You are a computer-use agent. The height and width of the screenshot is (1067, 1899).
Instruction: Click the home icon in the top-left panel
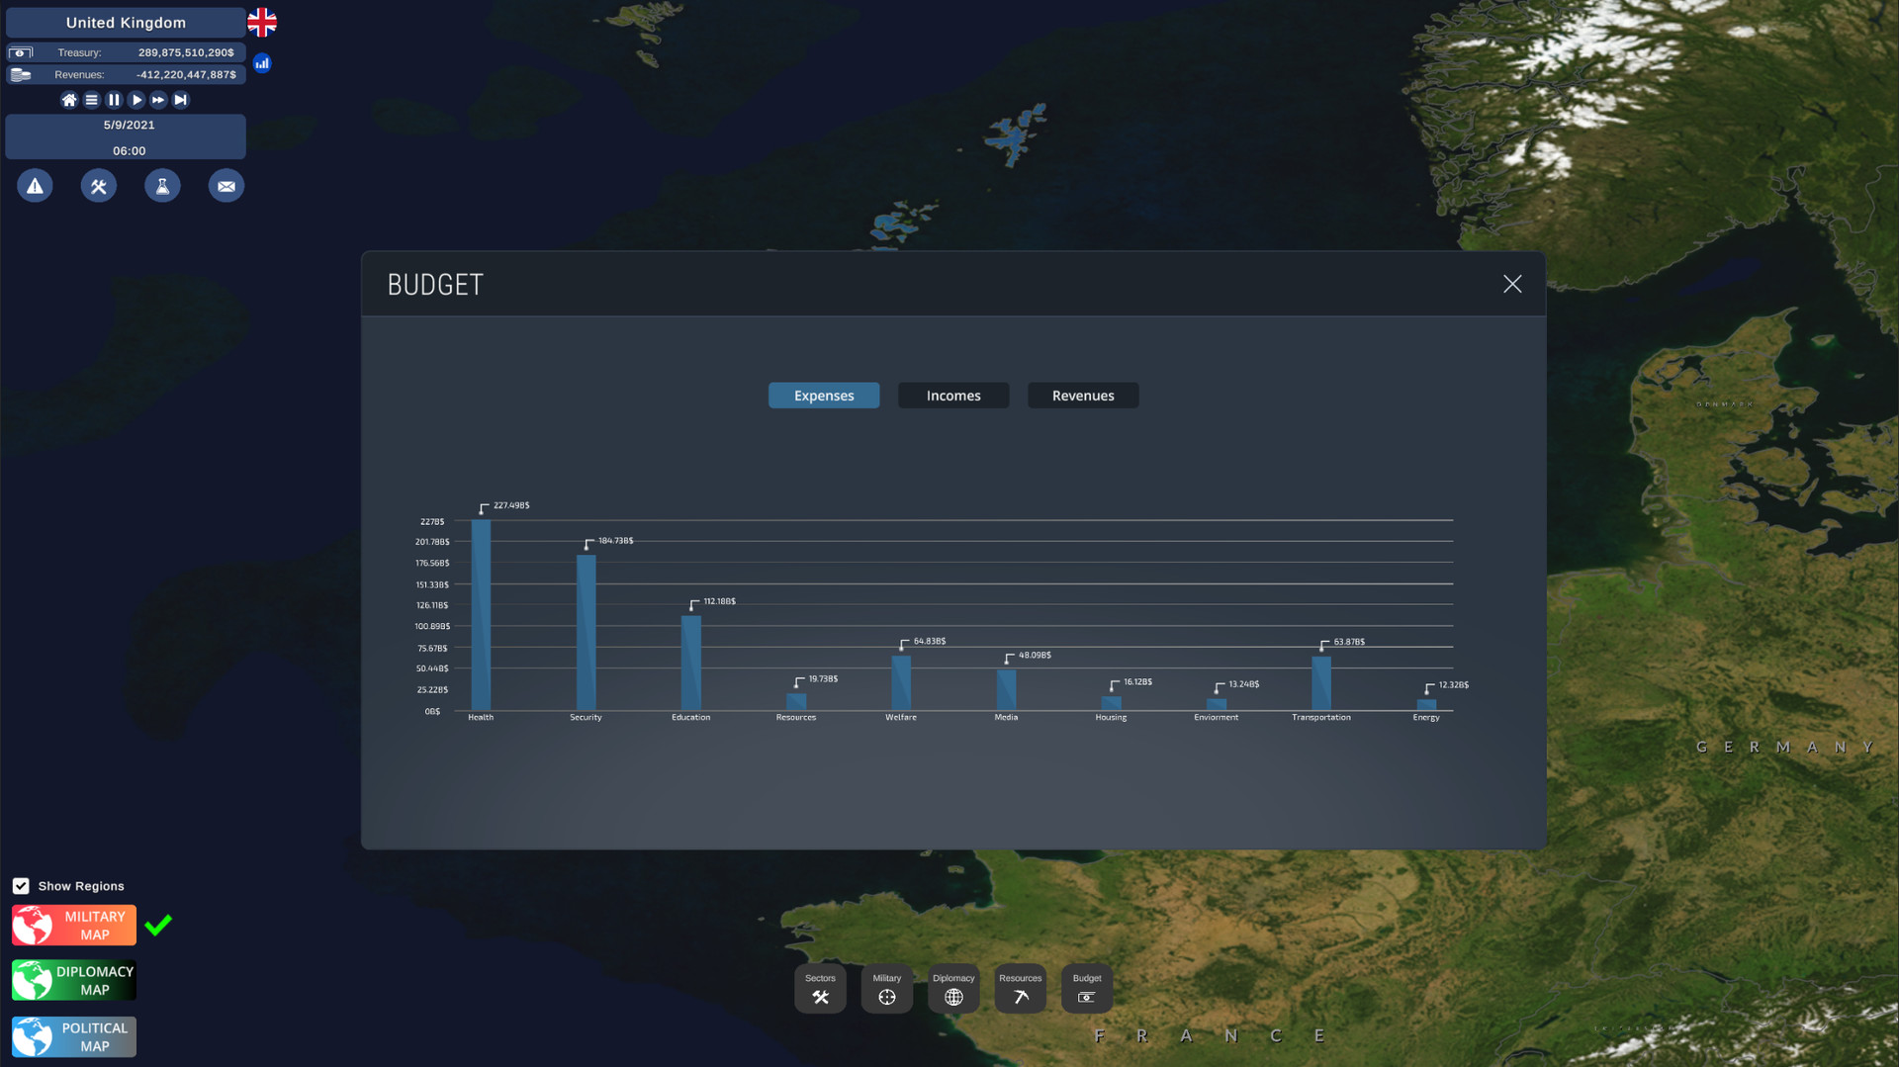click(69, 100)
